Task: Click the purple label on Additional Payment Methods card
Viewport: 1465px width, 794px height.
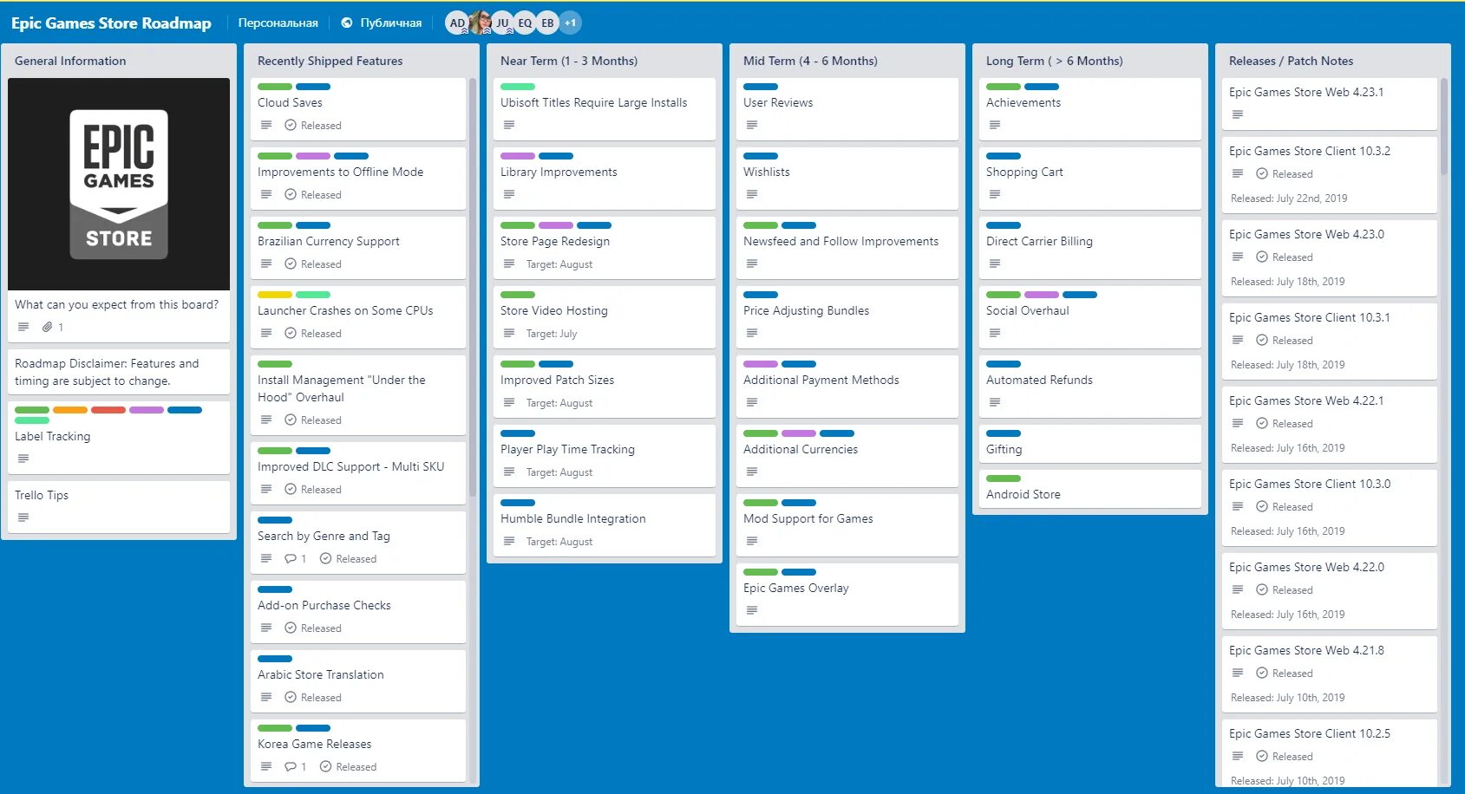Action: coord(761,364)
